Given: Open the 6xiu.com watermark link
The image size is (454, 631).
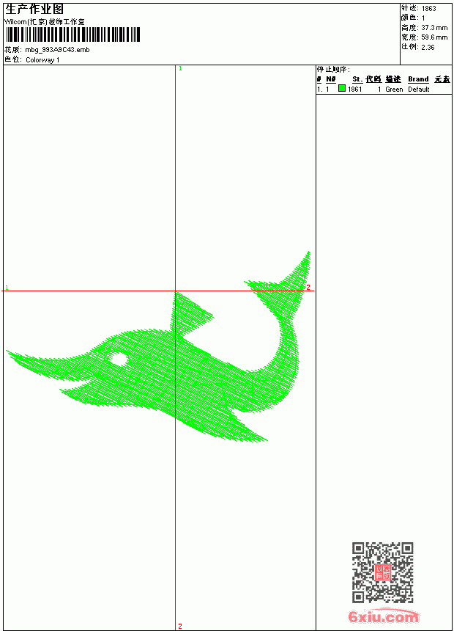Looking at the screenshot, I should [384, 616].
